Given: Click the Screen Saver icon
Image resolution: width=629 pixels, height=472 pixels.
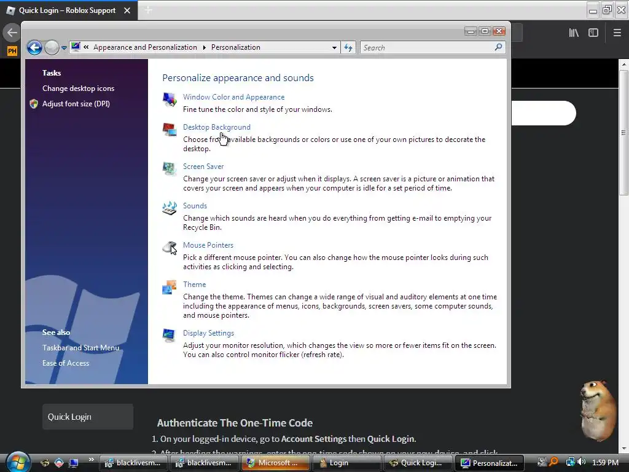Looking at the screenshot, I should pyautogui.click(x=170, y=168).
